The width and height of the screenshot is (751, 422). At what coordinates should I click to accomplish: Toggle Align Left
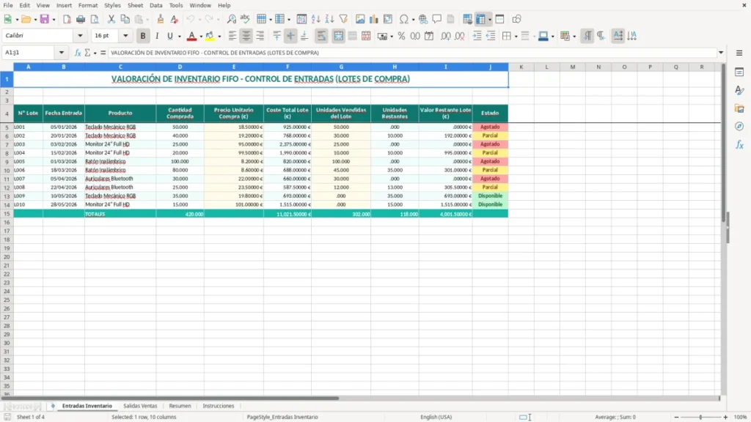coord(232,36)
